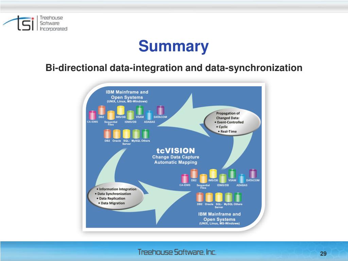Click the Automatic Mapping text
Image resolution: width=348 pixels, height=261 pixels.
coord(176,162)
